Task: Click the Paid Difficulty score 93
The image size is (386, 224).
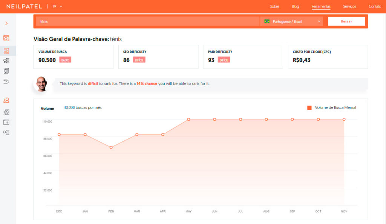Action: click(211, 60)
